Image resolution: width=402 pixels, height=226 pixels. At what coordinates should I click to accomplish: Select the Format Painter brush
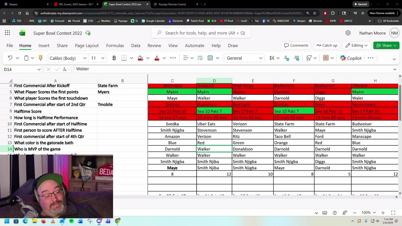(41, 58)
